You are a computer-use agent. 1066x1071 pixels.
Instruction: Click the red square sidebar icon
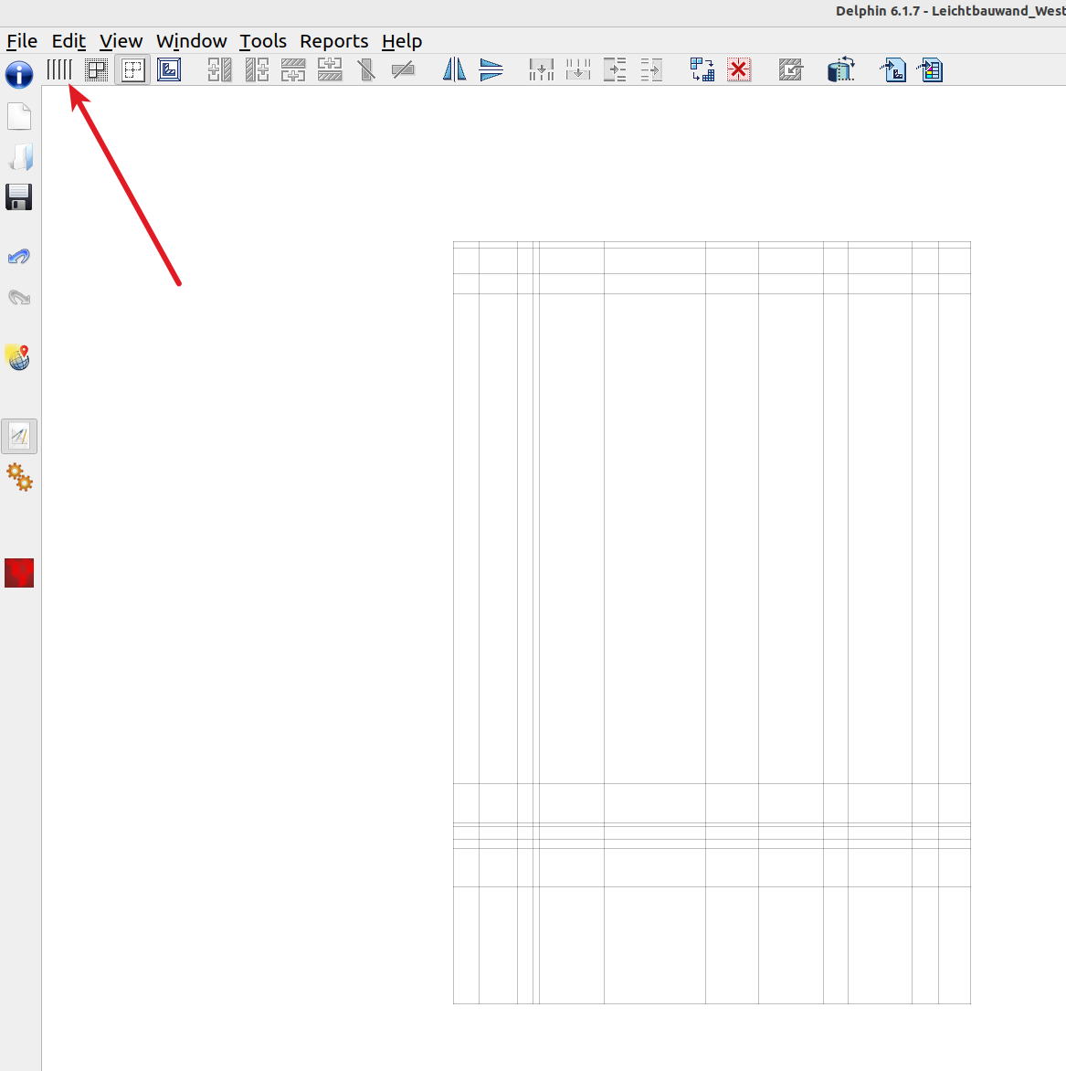(x=19, y=573)
